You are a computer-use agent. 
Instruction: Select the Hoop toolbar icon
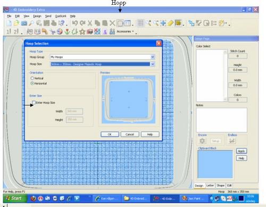coord(120,23)
